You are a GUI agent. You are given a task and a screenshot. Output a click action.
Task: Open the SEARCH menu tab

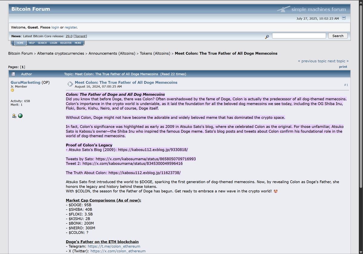click(42, 43)
